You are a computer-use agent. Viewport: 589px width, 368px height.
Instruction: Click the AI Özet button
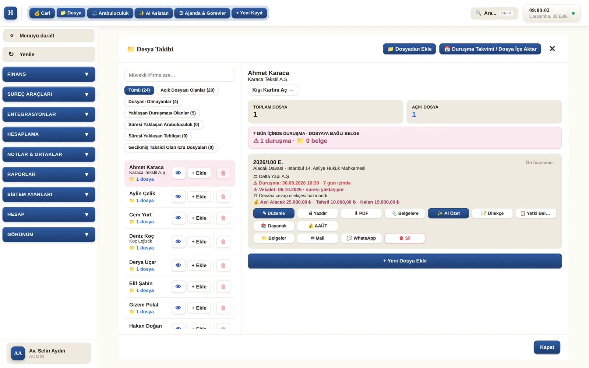pos(448,213)
